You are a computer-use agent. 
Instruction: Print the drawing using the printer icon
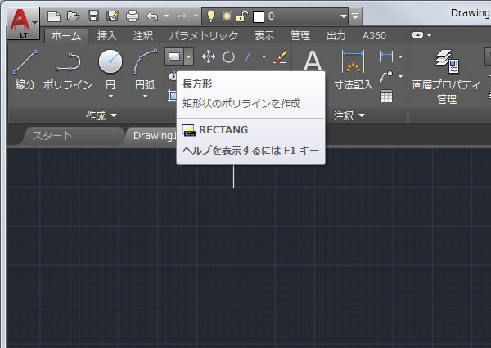(133, 16)
